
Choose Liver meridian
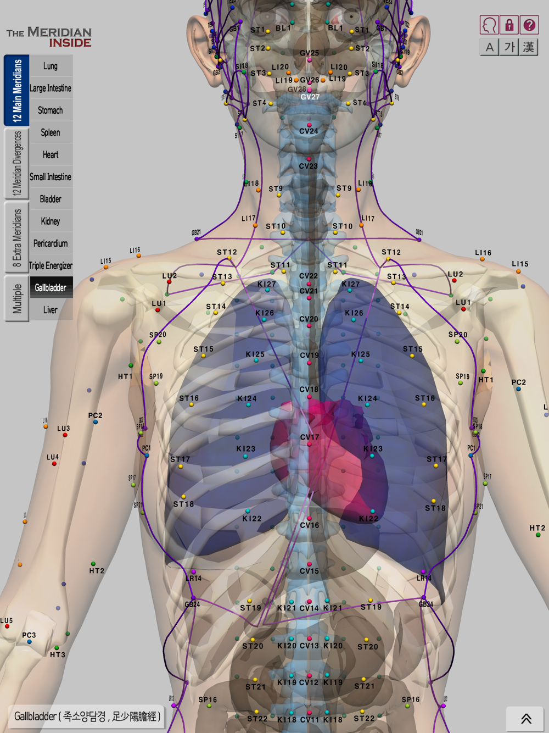(51, 310)
